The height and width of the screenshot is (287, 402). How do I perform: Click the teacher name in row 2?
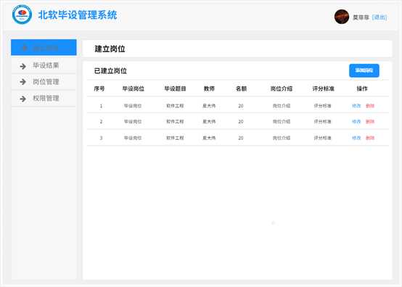pos(209,122)
